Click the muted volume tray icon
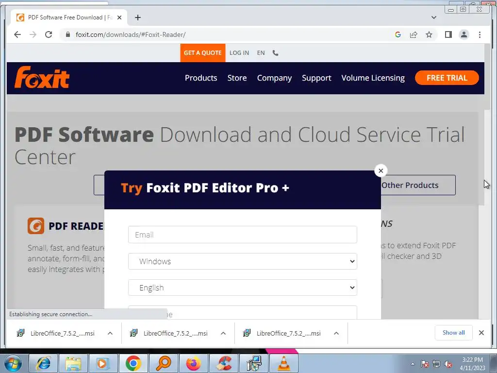Viewport: 497px width, 373px height. pyautogui.click(x=448, y=364)
